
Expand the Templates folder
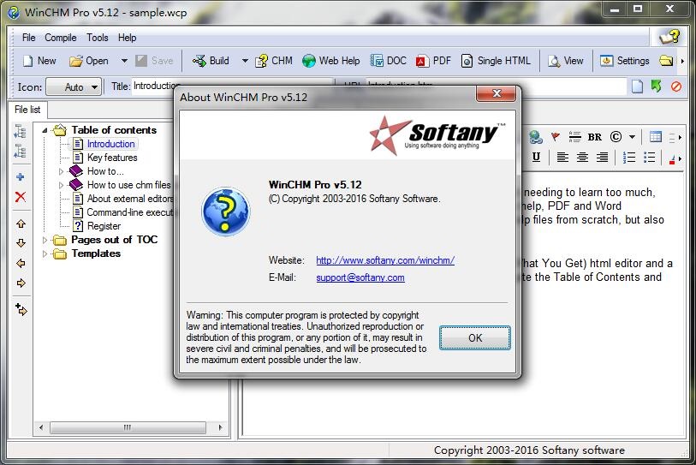coord(45,253)
